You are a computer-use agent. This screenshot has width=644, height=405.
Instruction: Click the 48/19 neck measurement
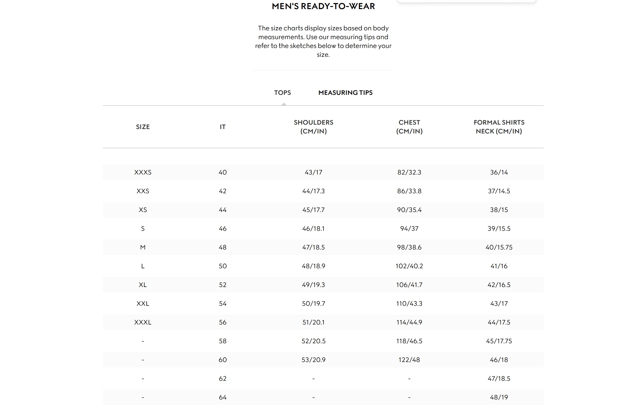499,397
